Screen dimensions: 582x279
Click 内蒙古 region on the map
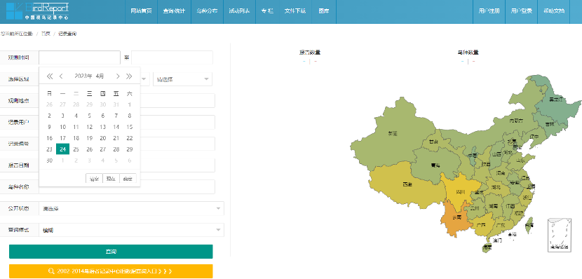tap(516, 121)
